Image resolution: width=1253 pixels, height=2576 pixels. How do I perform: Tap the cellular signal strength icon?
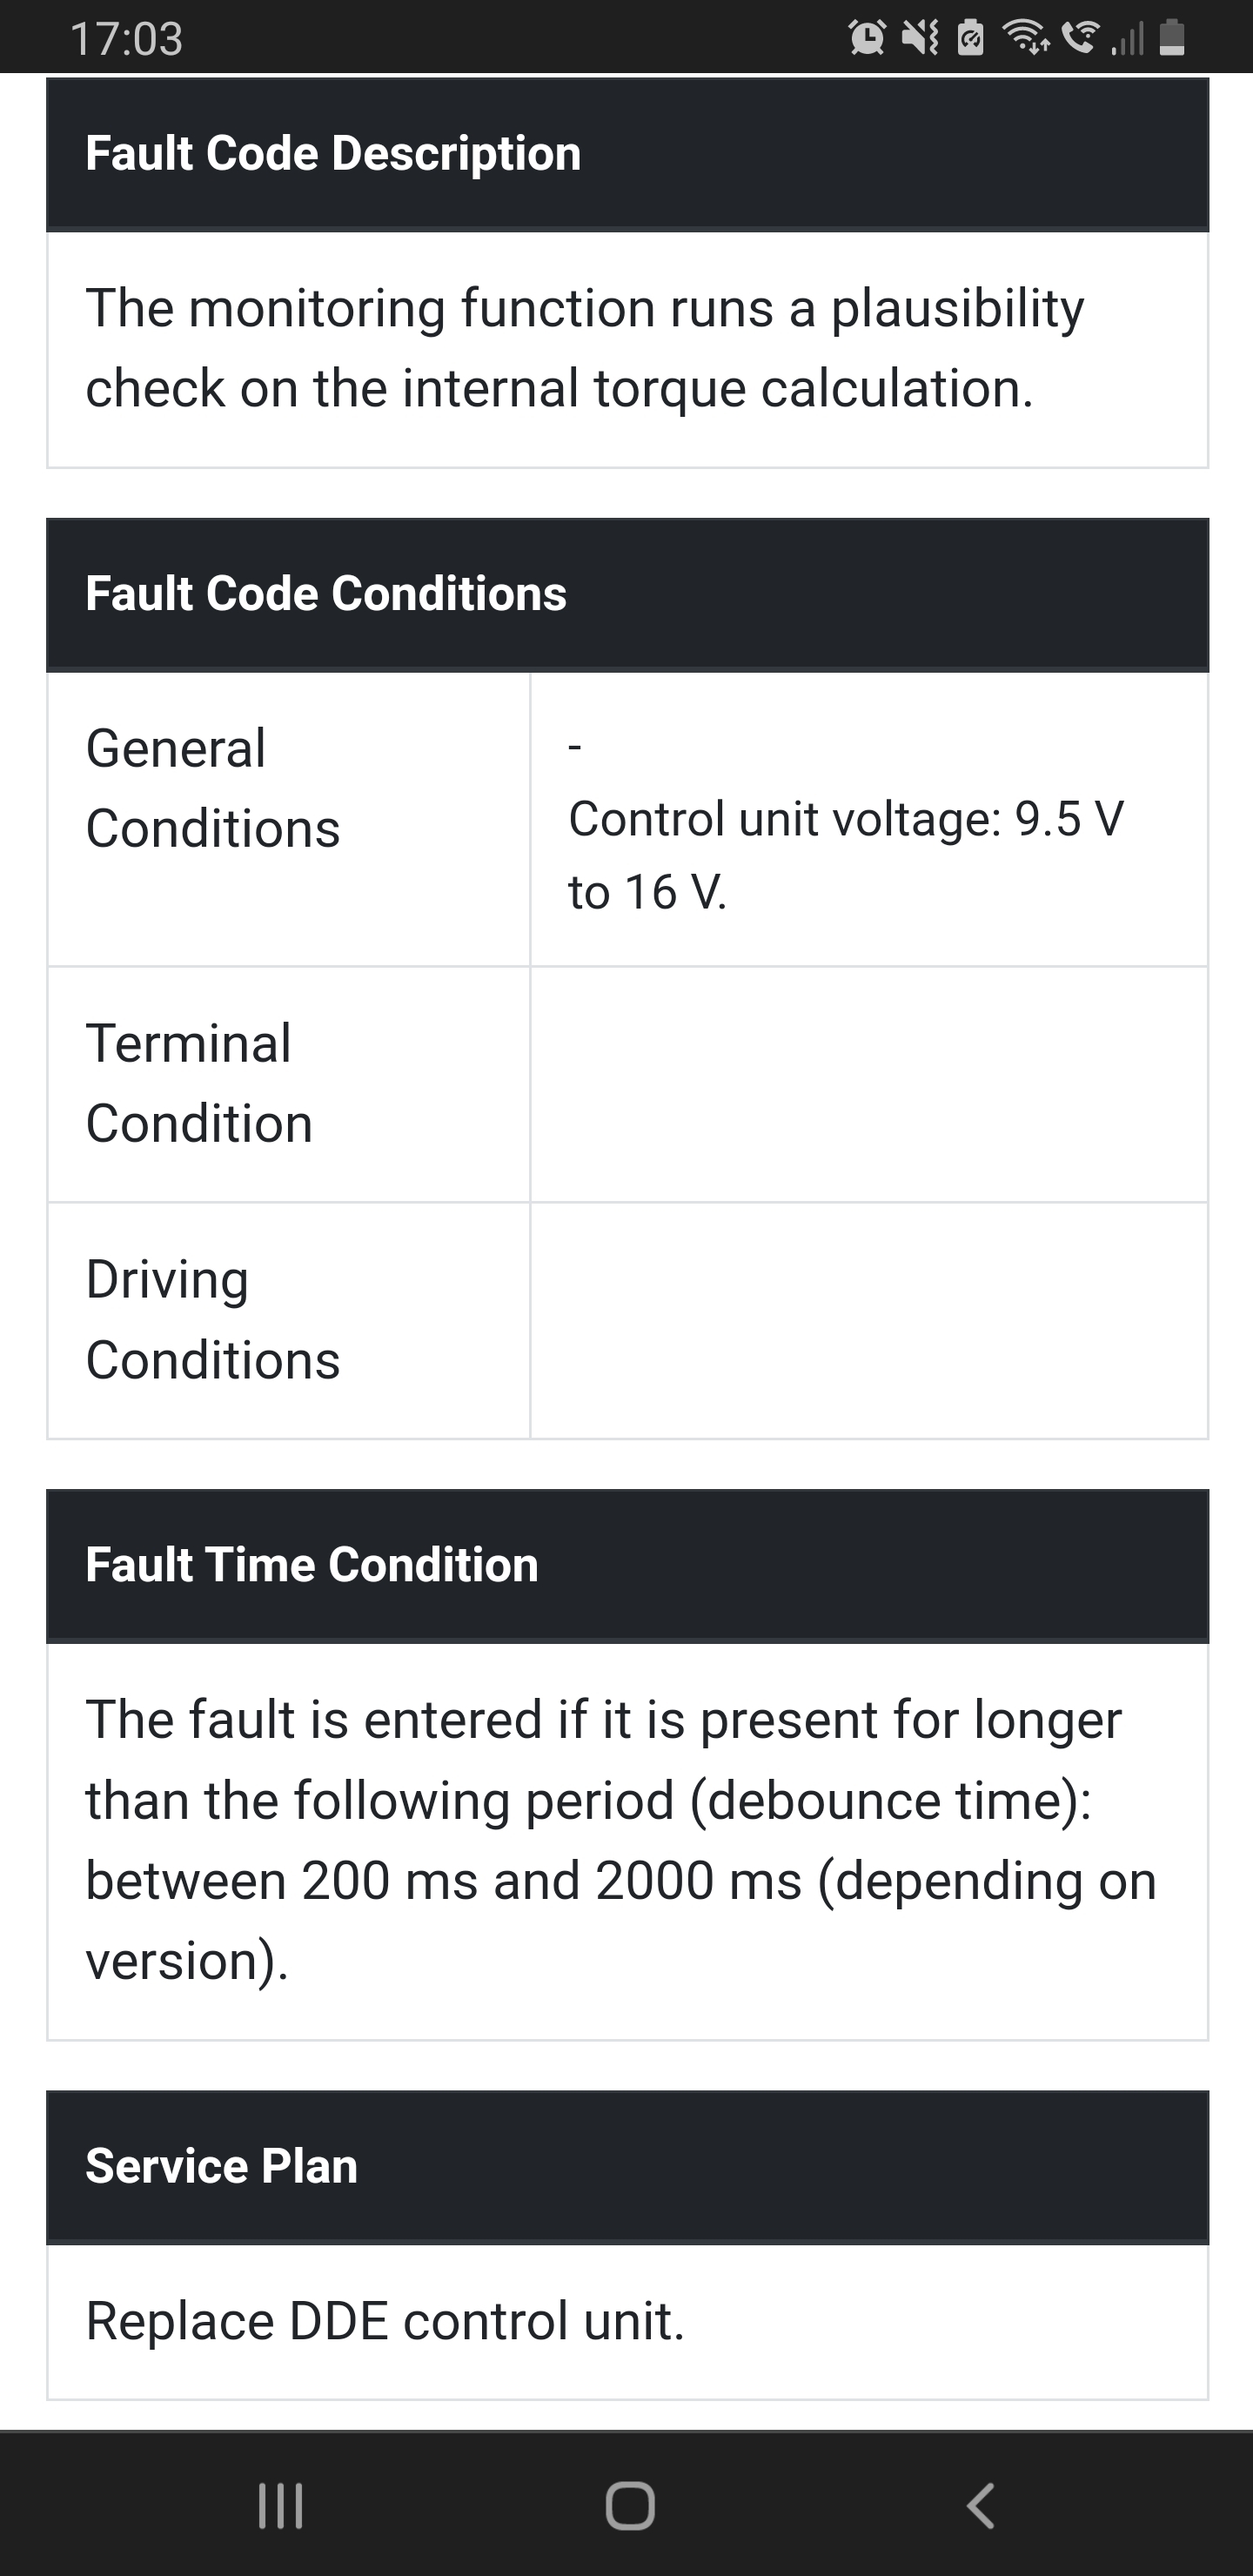(x=1128, y=40)
